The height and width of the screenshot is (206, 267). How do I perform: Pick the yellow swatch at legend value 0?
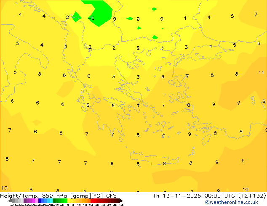[69, 201]
